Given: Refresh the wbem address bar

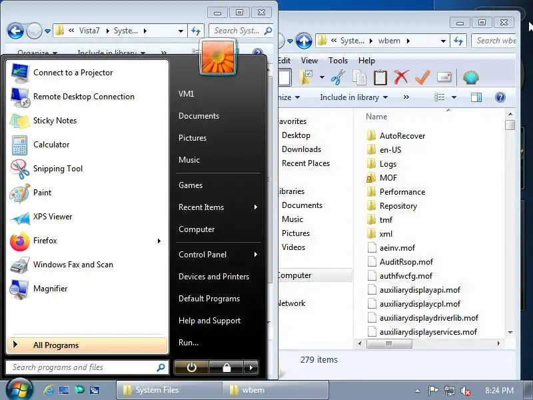Looking at the screenshot, I should coord(458,41).
